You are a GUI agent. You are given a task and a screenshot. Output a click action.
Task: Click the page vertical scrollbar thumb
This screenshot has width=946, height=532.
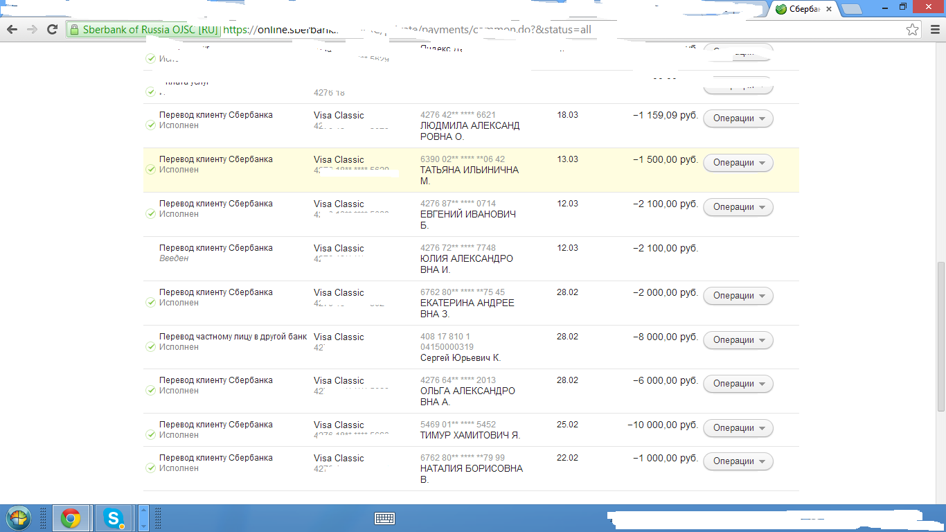tap(940, 337)
